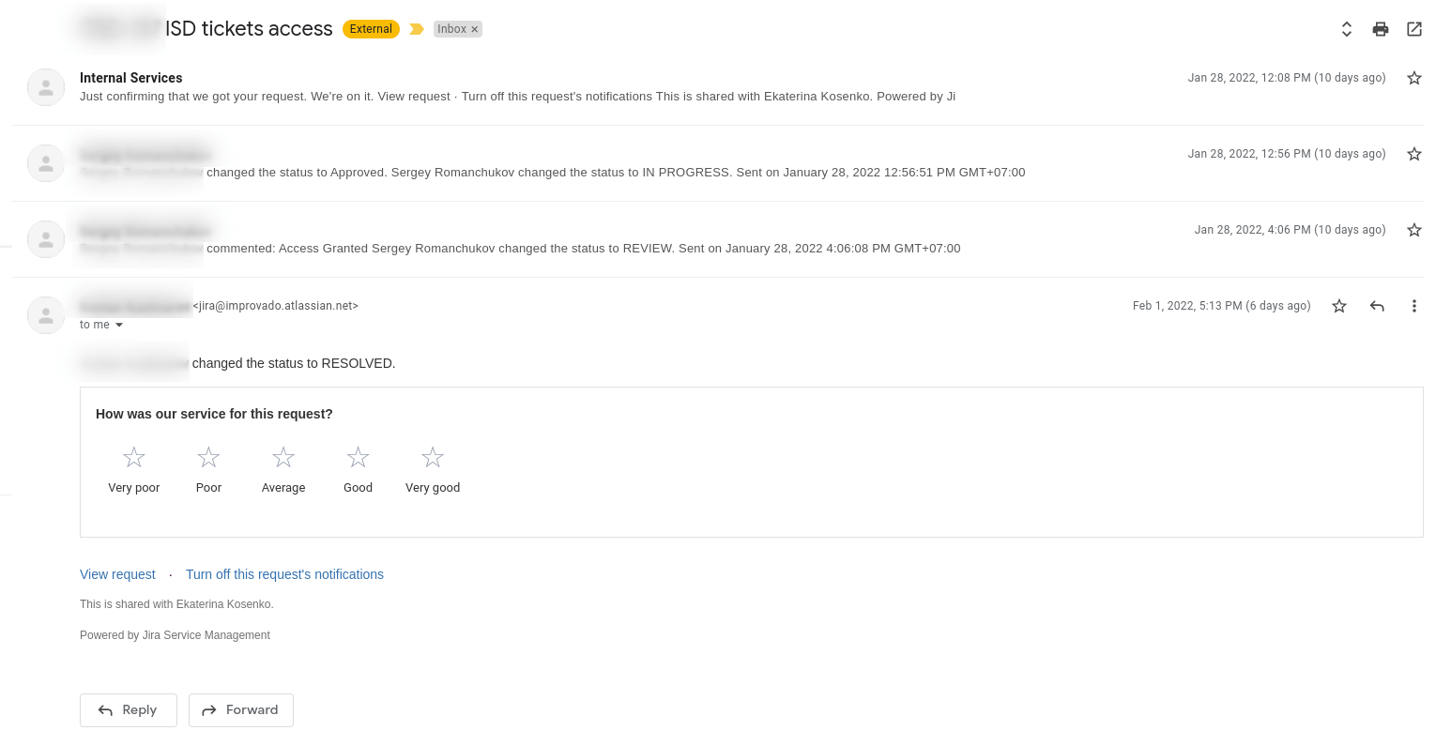Star the Jan 28 4:06 PM message
The height and width of the screenshot is (746, 1451).
[1413, 229]
